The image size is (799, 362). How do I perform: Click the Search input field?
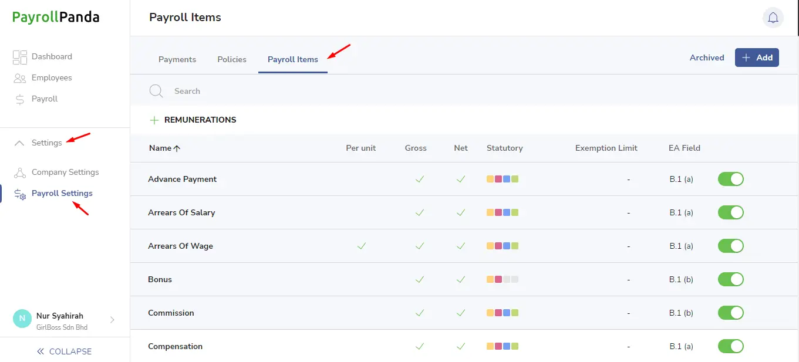click(x=458, y=91)
